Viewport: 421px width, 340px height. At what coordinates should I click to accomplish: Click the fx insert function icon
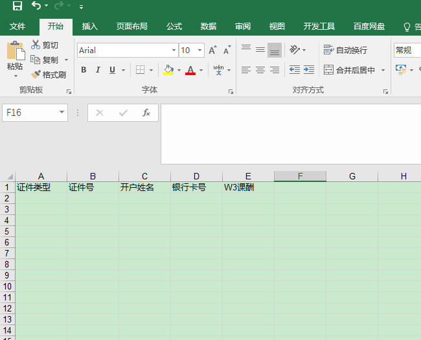coord(146,113)
